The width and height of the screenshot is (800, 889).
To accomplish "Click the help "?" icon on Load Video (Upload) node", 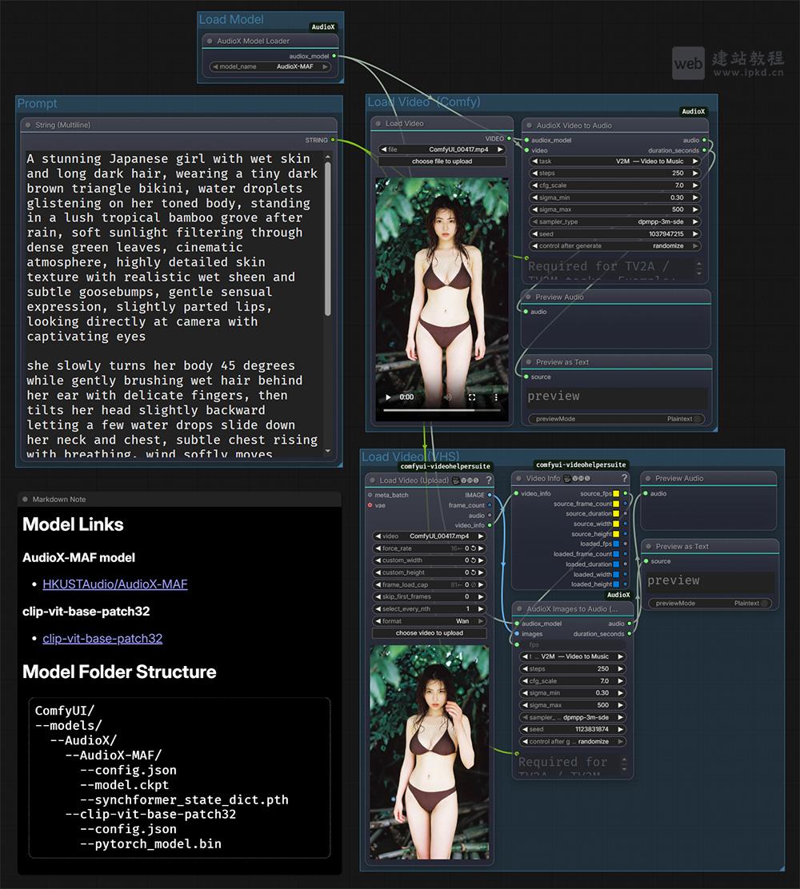I will [x=490, y=479].
